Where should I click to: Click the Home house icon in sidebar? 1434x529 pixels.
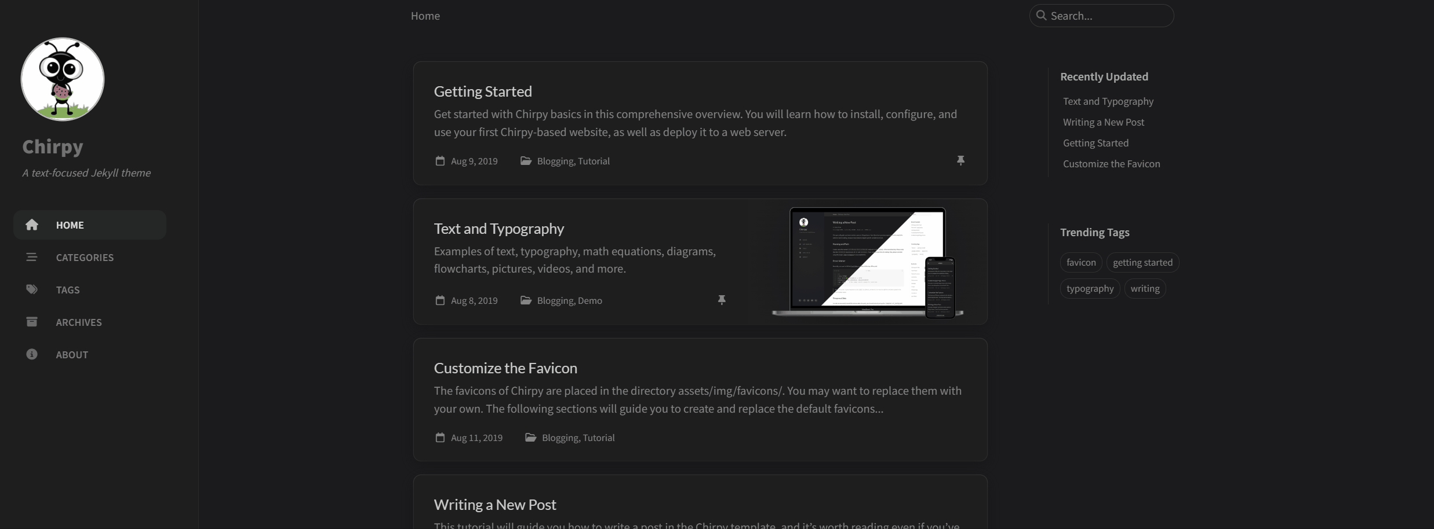32,225
